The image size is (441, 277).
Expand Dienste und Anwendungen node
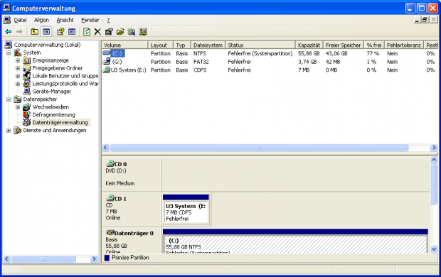pyautogui.click(x=9, y=131)
